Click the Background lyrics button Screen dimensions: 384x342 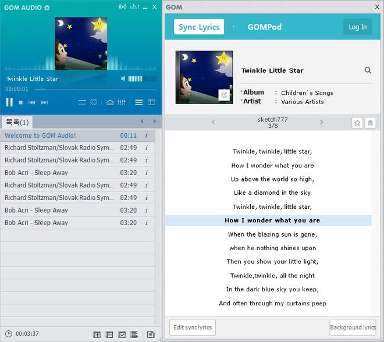[x=353, y=327]
